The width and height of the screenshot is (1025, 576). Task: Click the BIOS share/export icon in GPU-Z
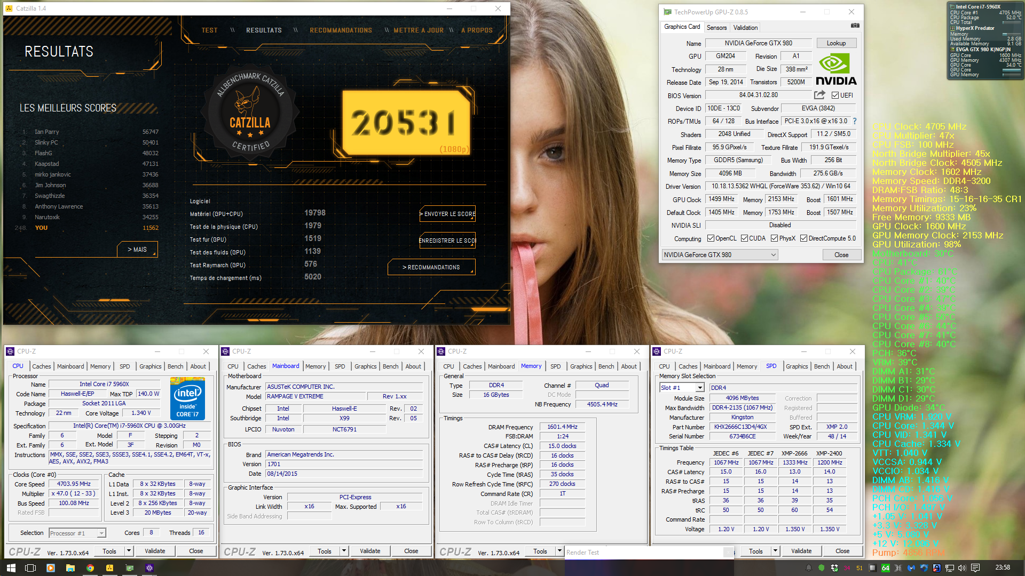819,95
